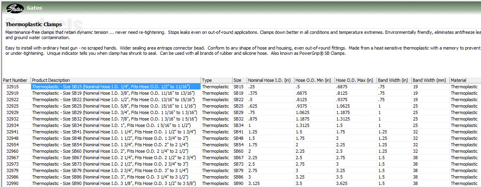Click Size SB86 product description text
Screen dimensions: 481x187
(x=109, y=177)
